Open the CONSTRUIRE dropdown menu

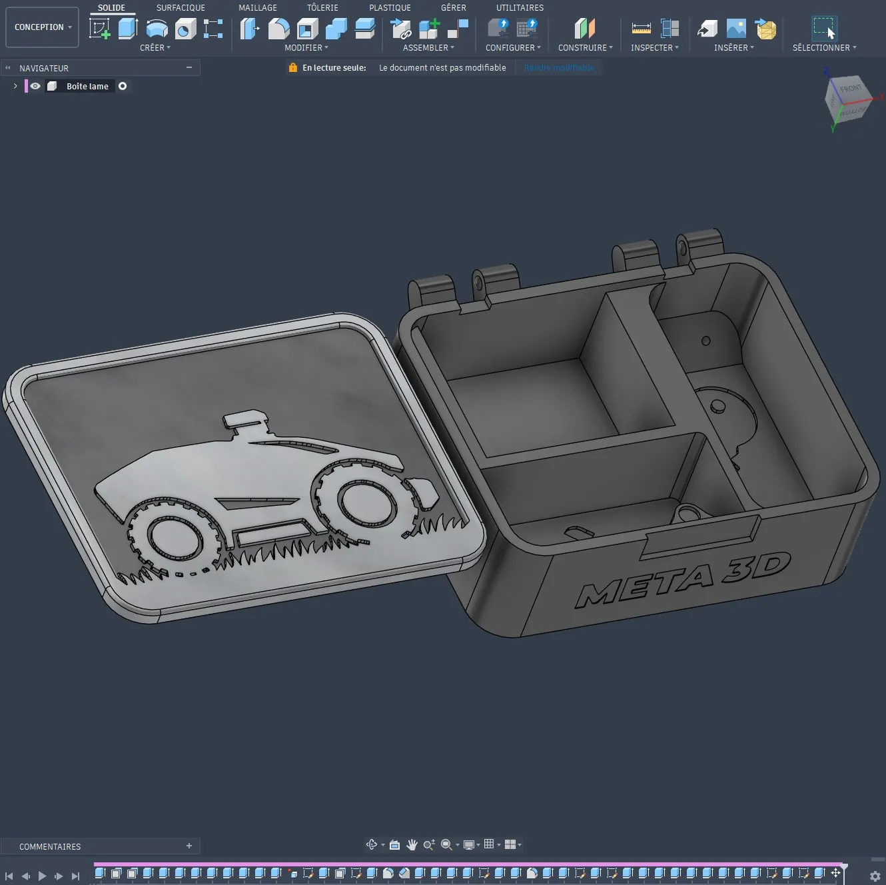[585, 48]
